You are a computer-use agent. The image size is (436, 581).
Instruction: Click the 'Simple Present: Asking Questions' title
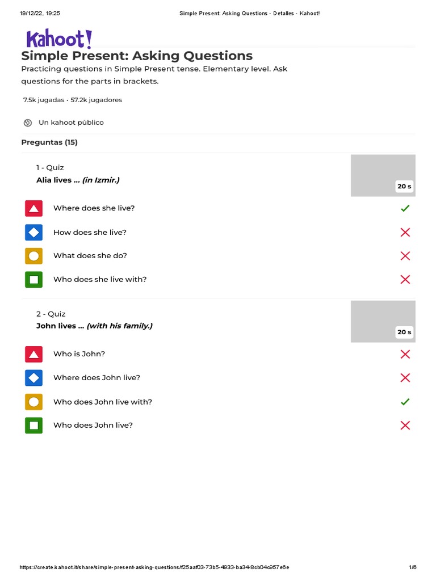click(x=137, y=56)
